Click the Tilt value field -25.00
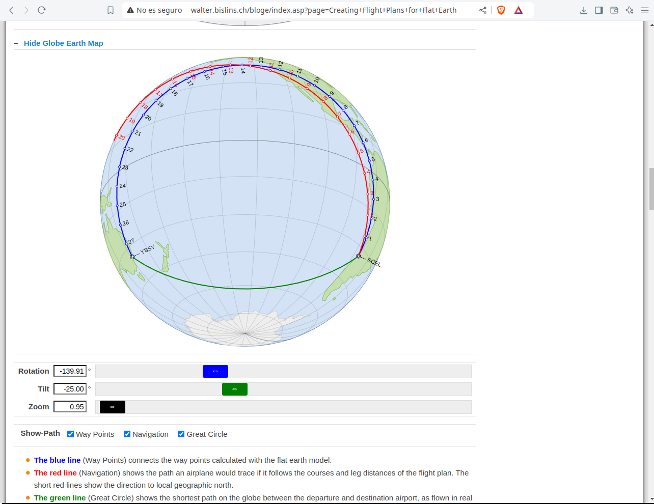The image size is (654, 504). tap(70, 389)
